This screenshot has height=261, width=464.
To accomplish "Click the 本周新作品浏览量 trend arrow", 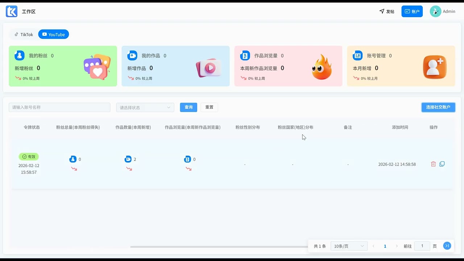I will (x=243, y=78).
